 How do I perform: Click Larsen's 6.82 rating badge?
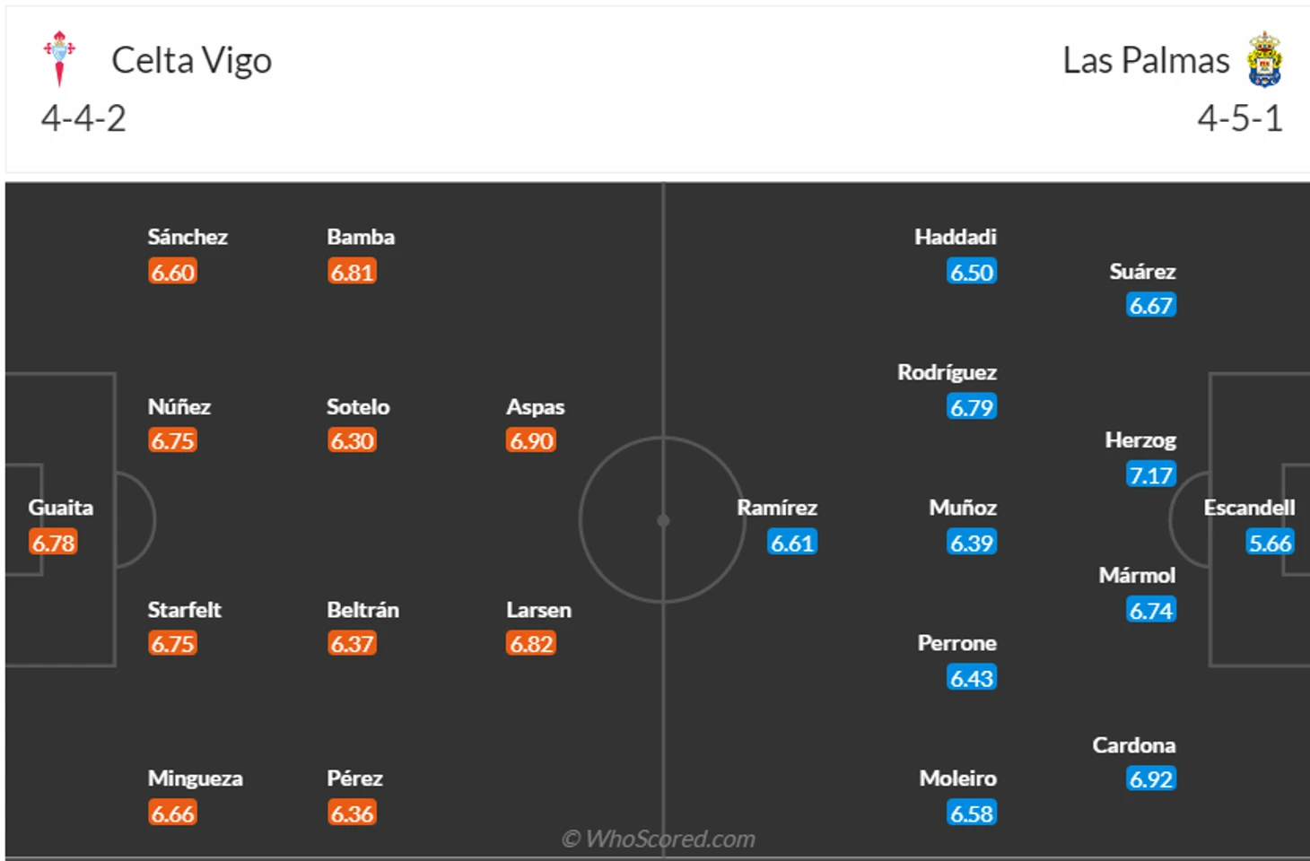(531, 643)
